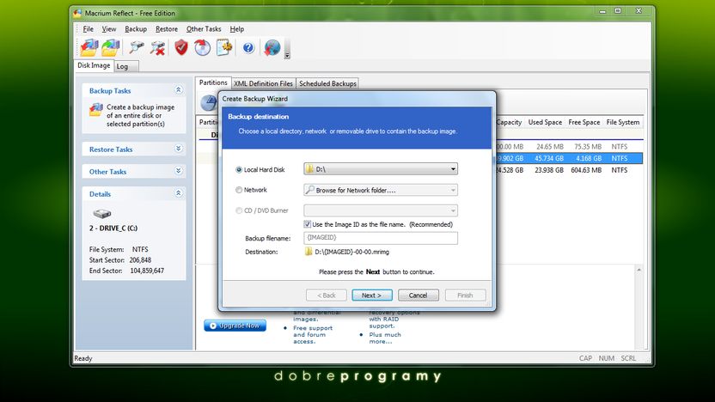Open the 'Browse for Network folder' dropdown
Image resolution: width=715 pixels, height=402 pixels.
pos(381,190)
